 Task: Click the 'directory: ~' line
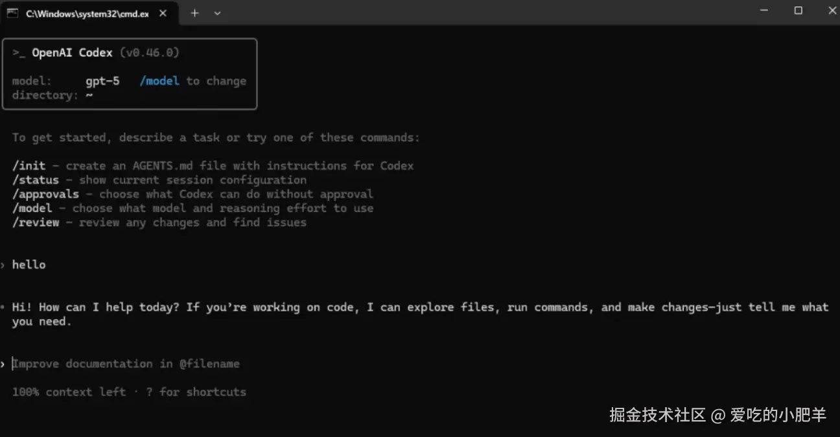52,95
